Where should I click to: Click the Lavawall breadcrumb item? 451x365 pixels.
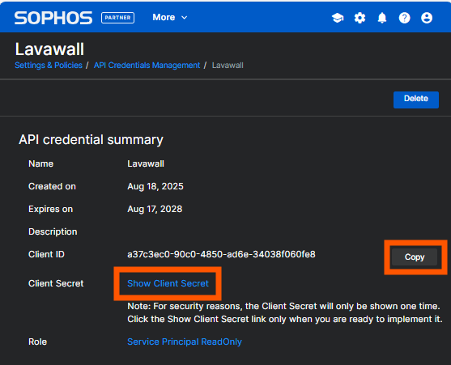click(228, 66)
